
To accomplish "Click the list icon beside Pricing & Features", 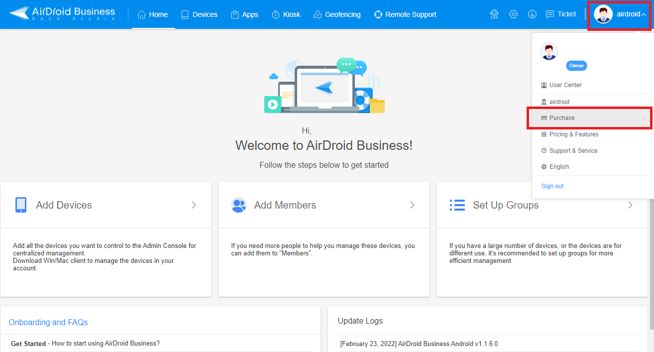I will 544,134.
